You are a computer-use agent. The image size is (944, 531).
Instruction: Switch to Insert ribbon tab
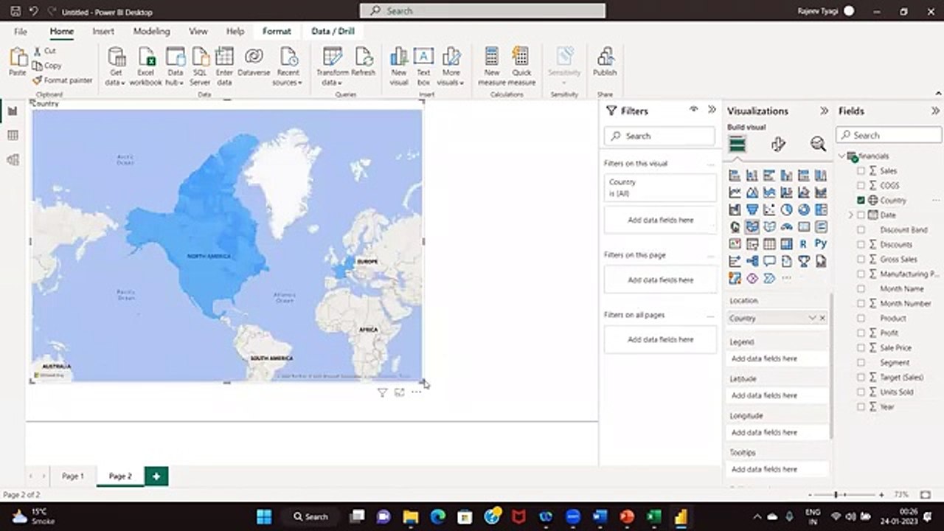(103, 32)
